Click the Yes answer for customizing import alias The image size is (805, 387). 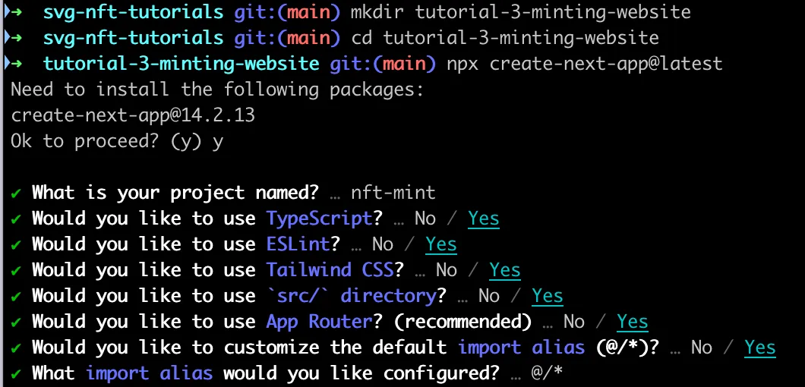[x=760, y=348]
